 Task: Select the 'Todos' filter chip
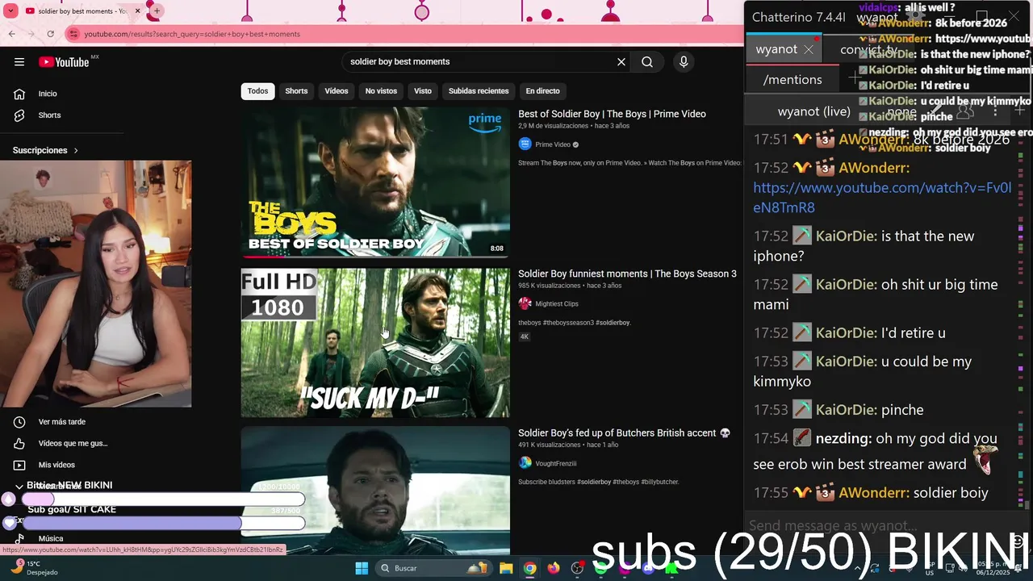258,91
